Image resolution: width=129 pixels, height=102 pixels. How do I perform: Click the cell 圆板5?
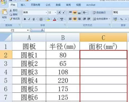point(29,89)
